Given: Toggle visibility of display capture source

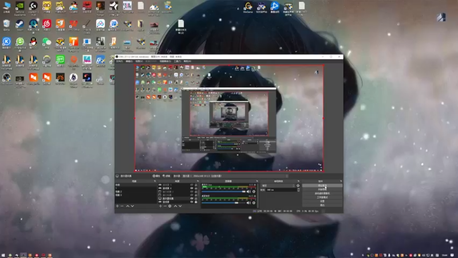Looking at the screenshot, I should click(192, 198).
